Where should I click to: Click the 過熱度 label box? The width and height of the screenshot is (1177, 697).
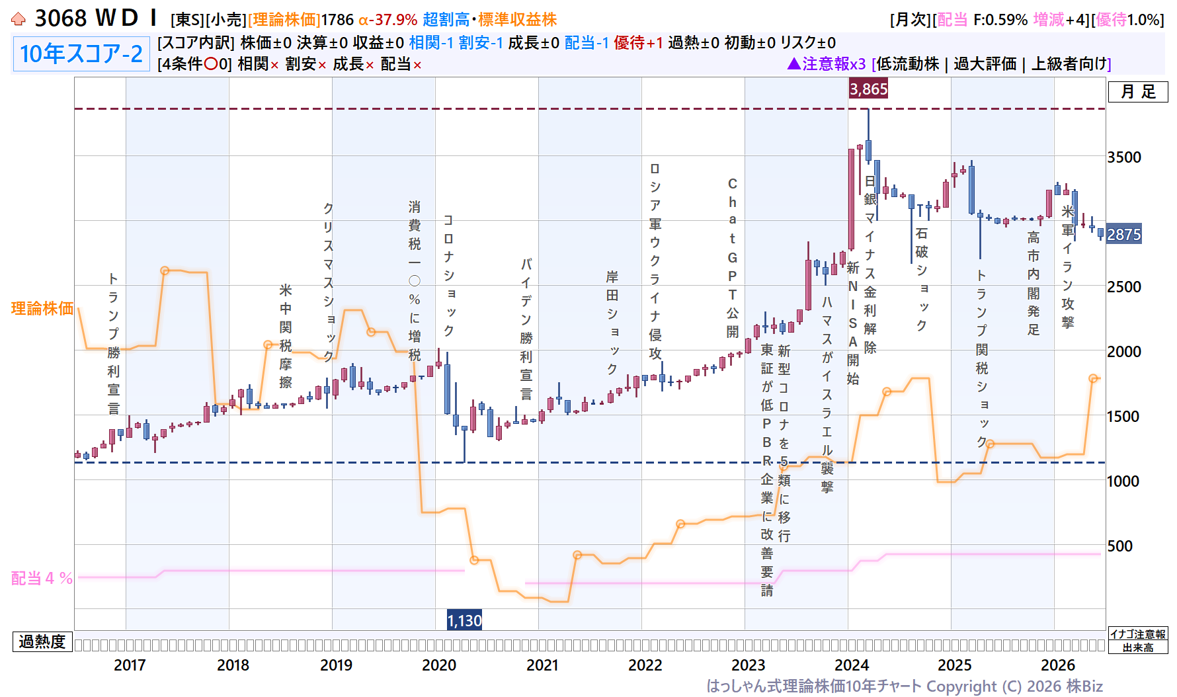pyautogui.click(x=42, y=641)
